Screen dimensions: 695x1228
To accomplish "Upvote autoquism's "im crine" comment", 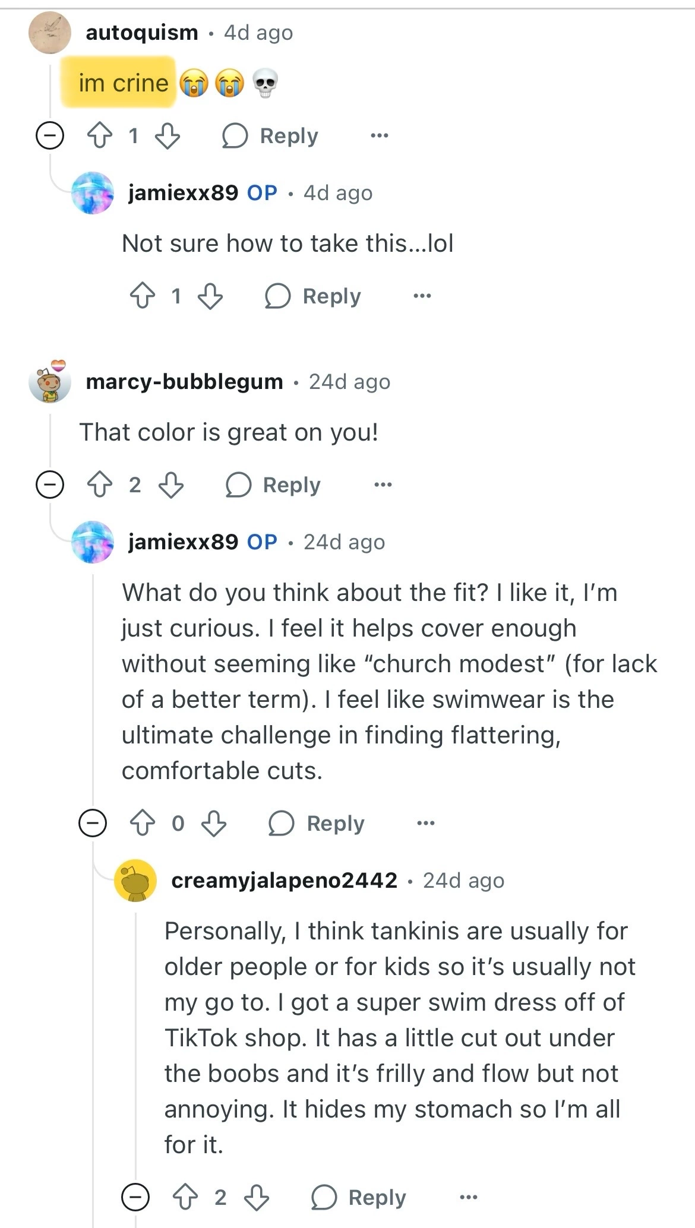I will 99,136.
